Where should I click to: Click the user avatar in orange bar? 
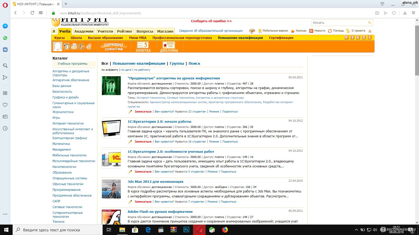(57, 46)
